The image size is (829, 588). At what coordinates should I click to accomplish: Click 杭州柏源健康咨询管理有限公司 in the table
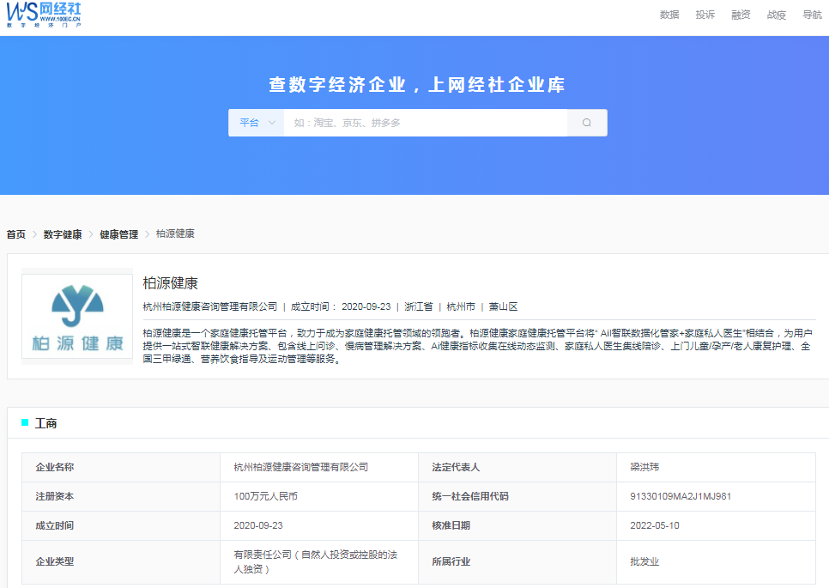pyautogui.click(x=301, y=467)
